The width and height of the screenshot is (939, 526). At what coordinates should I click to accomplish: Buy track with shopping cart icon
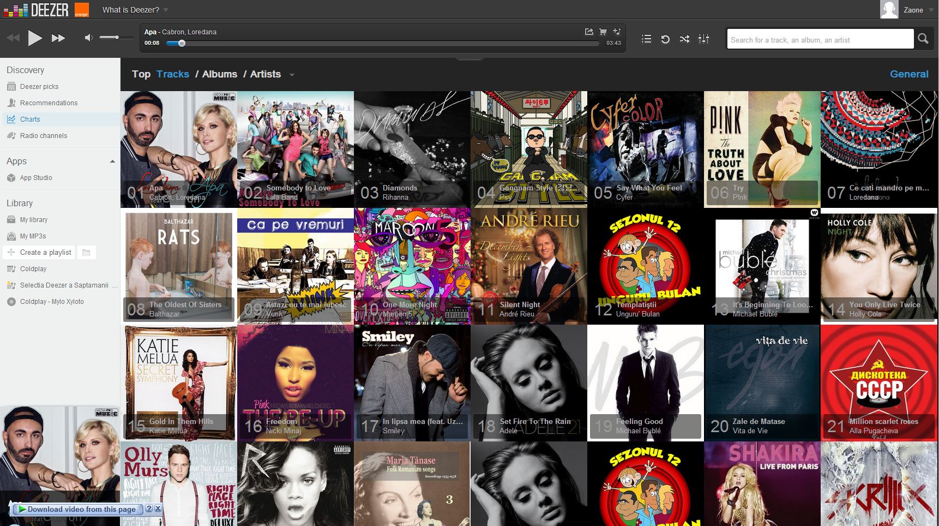pos(603,32)
